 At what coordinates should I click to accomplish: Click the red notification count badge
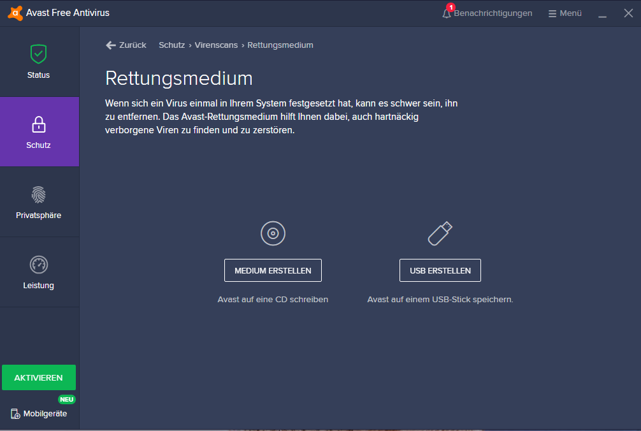tap(451, 8)
